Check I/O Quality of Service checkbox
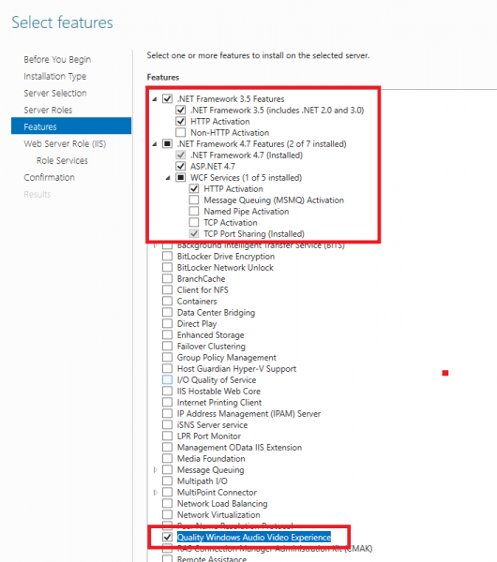The width and height of the screenshot is (497, 562). pos(167,379)
